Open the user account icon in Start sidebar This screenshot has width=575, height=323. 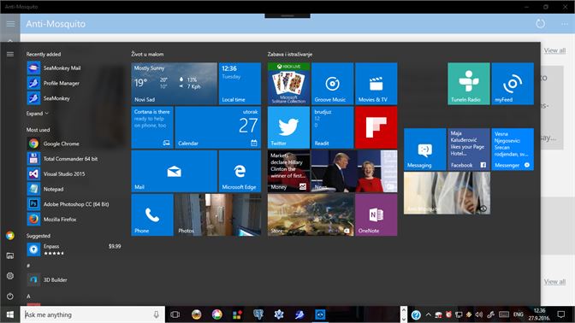(10, 236)
